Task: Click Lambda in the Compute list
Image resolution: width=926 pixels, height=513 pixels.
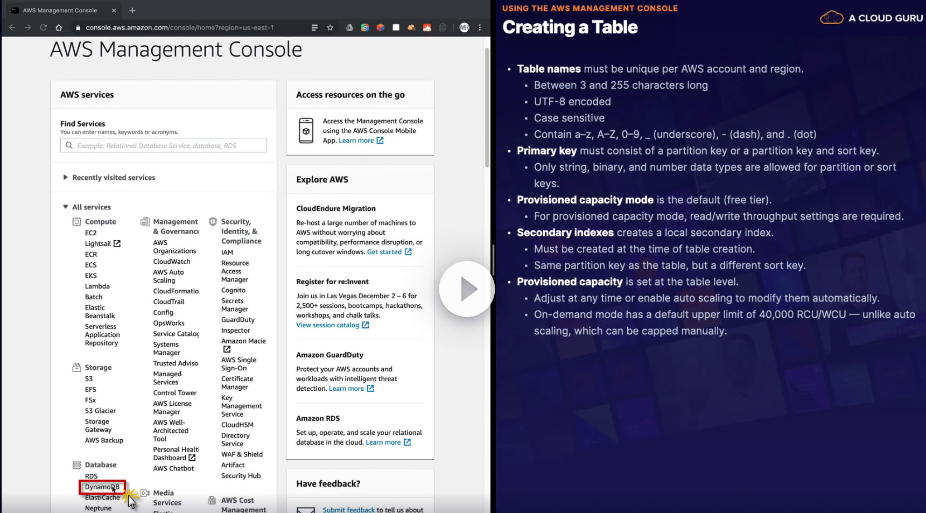Action: [97, 286]
